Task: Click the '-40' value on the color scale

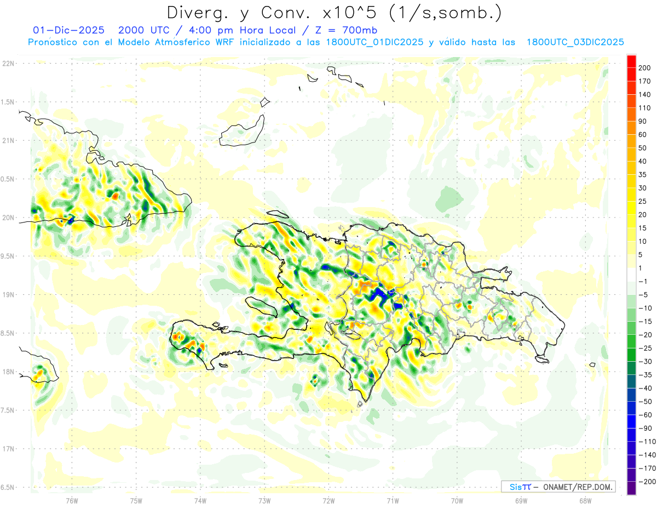Action: click(645, 389)
